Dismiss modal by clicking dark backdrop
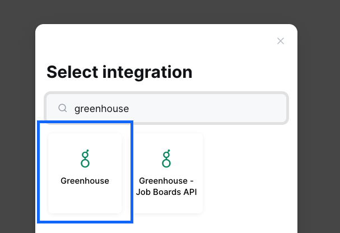The width and height of the screenshot is (340, 233). pos(169,11)
